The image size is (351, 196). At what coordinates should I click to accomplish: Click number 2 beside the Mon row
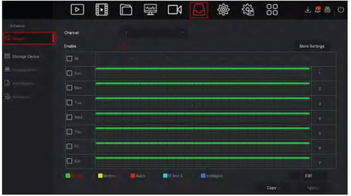(x=320, y=89)
